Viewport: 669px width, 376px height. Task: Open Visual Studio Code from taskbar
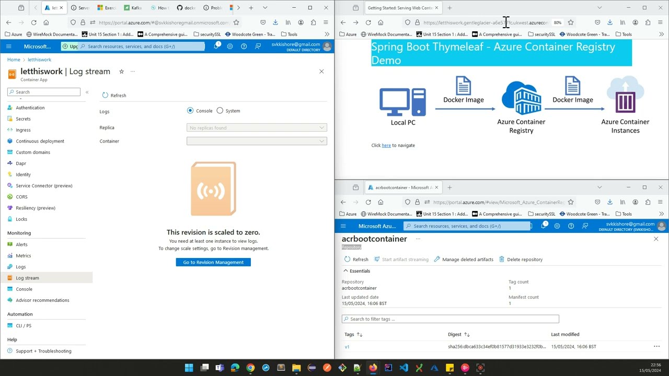(403, 368)
